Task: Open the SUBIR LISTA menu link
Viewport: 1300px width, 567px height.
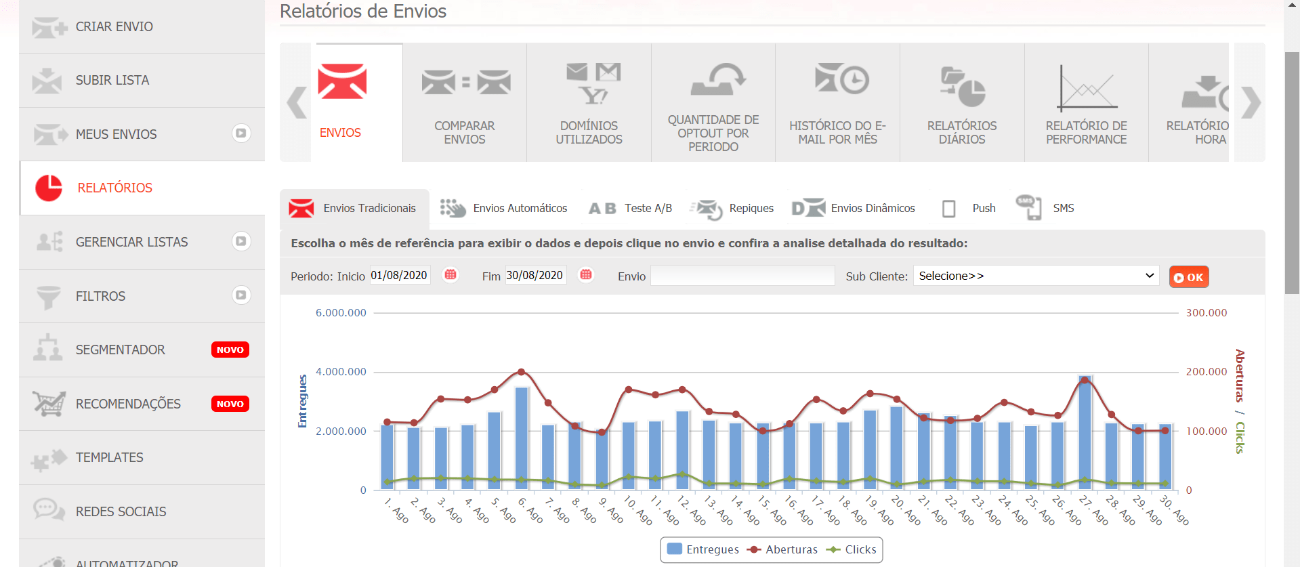Action: (112, 81)
